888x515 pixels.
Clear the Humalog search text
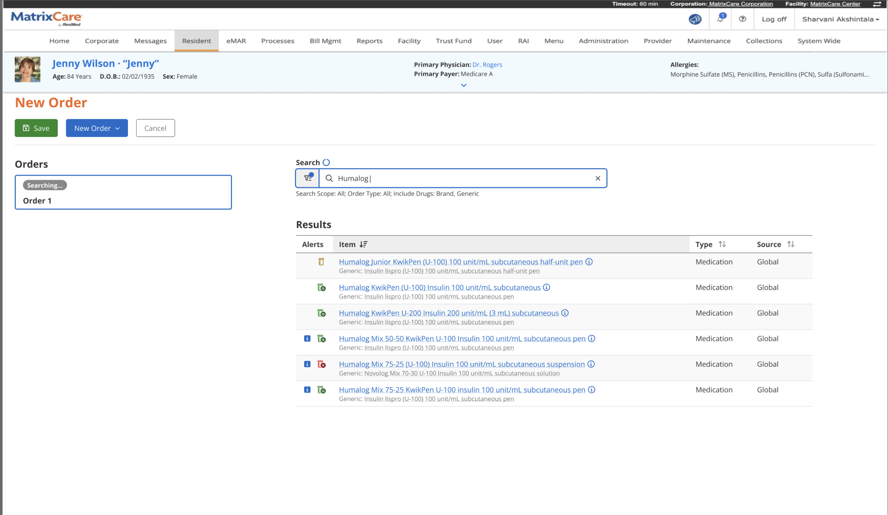(598, 178)
